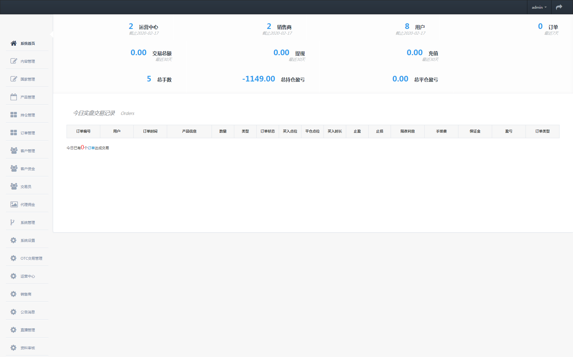The width and height of the screenshot is (573, 357).
Task: Open 订单管理 in the sidebar
Action: coord(27,133)
